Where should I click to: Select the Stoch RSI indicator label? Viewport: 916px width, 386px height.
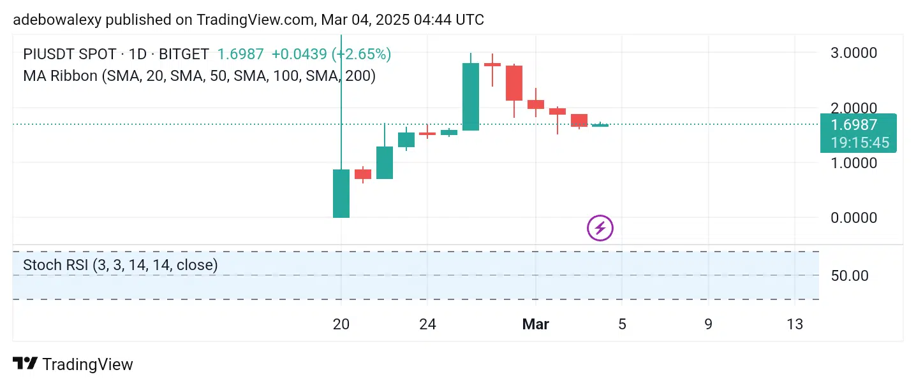click(120, 265)
